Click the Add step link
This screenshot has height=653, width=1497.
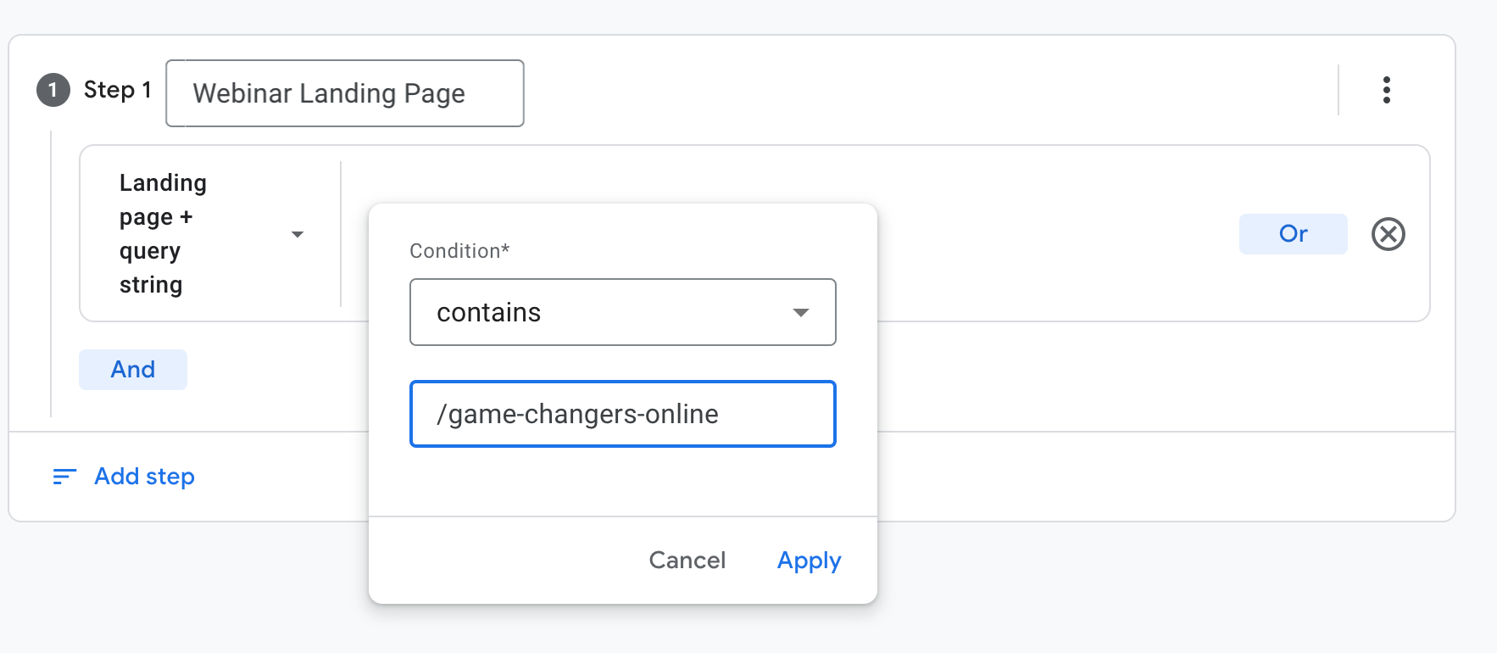click(x=144, y=477)
